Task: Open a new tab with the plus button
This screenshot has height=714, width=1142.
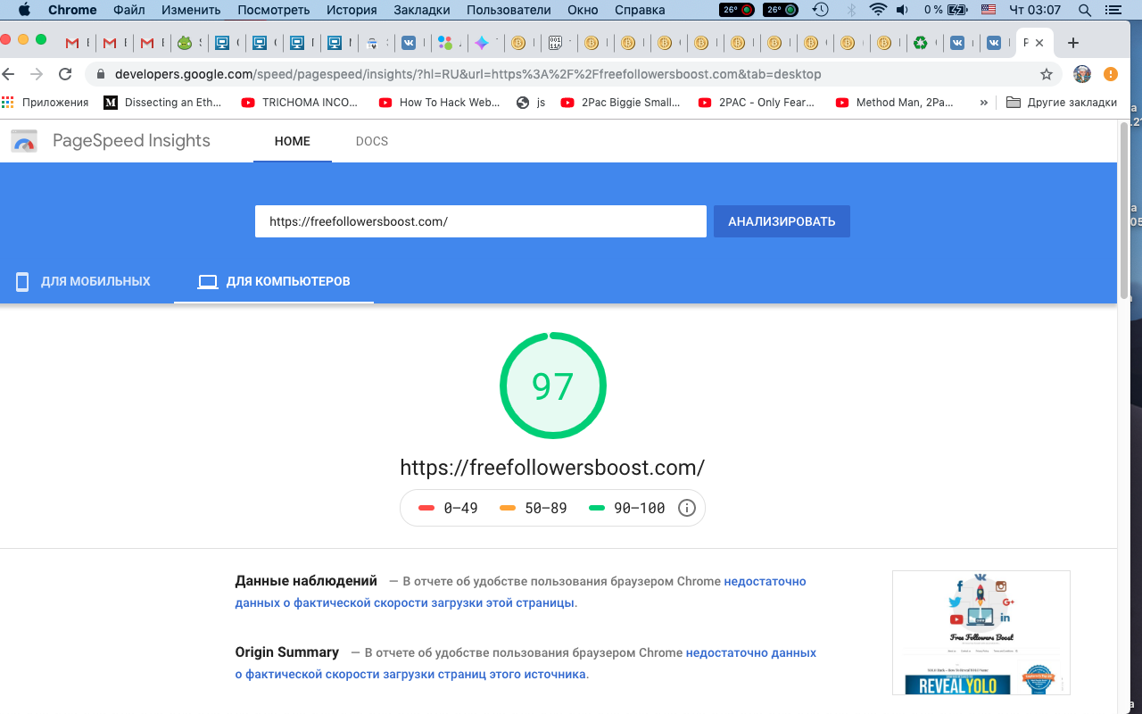Action: 1073,43
